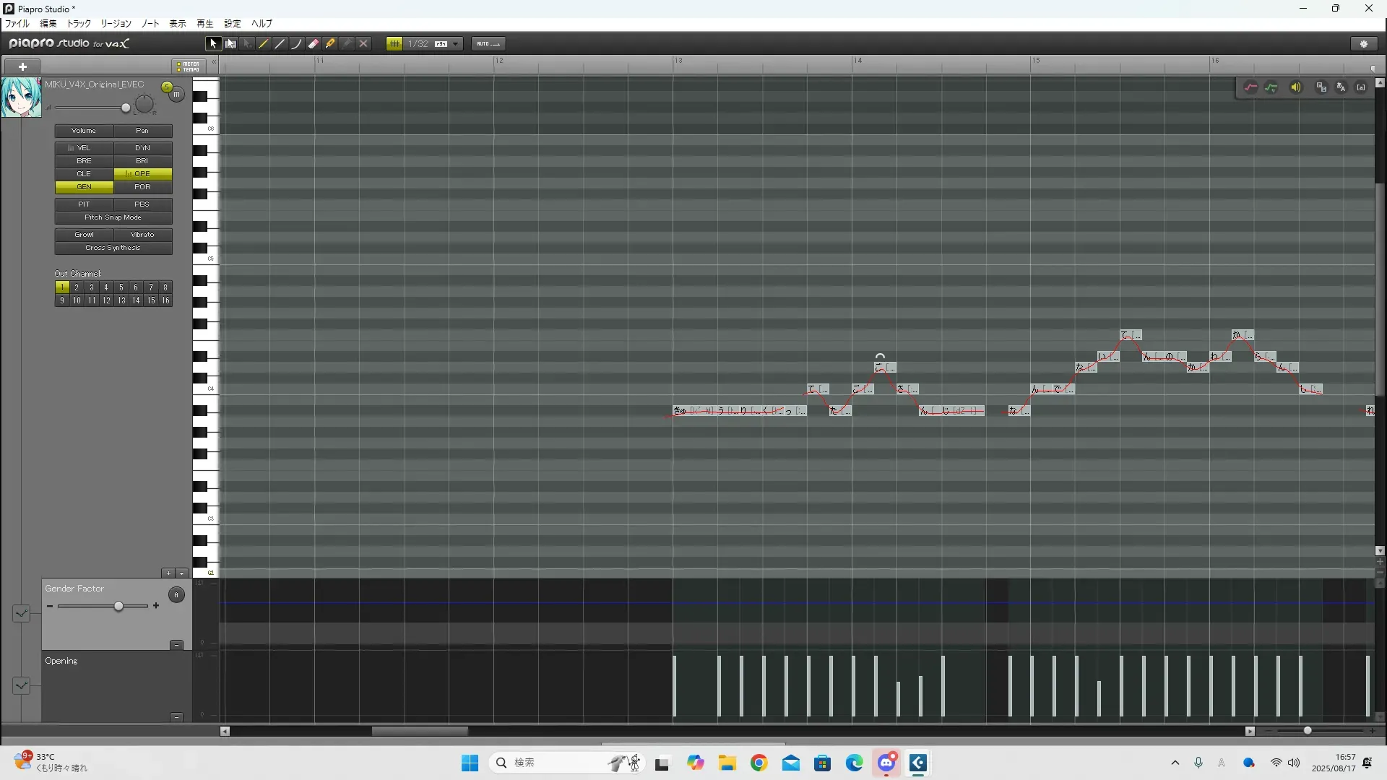Open the トラック menu
Screen dimensions: 1387x780
click(79, 24)
